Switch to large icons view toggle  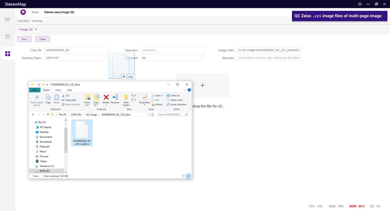tap(189, 176)
